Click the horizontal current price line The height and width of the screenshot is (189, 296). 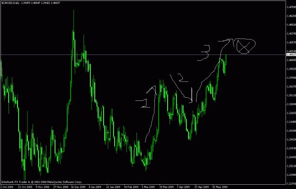143,55
